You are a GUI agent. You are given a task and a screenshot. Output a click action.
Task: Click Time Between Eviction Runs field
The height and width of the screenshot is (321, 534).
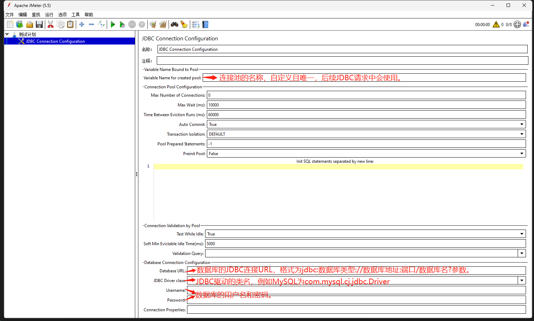[x=366, y=114]
